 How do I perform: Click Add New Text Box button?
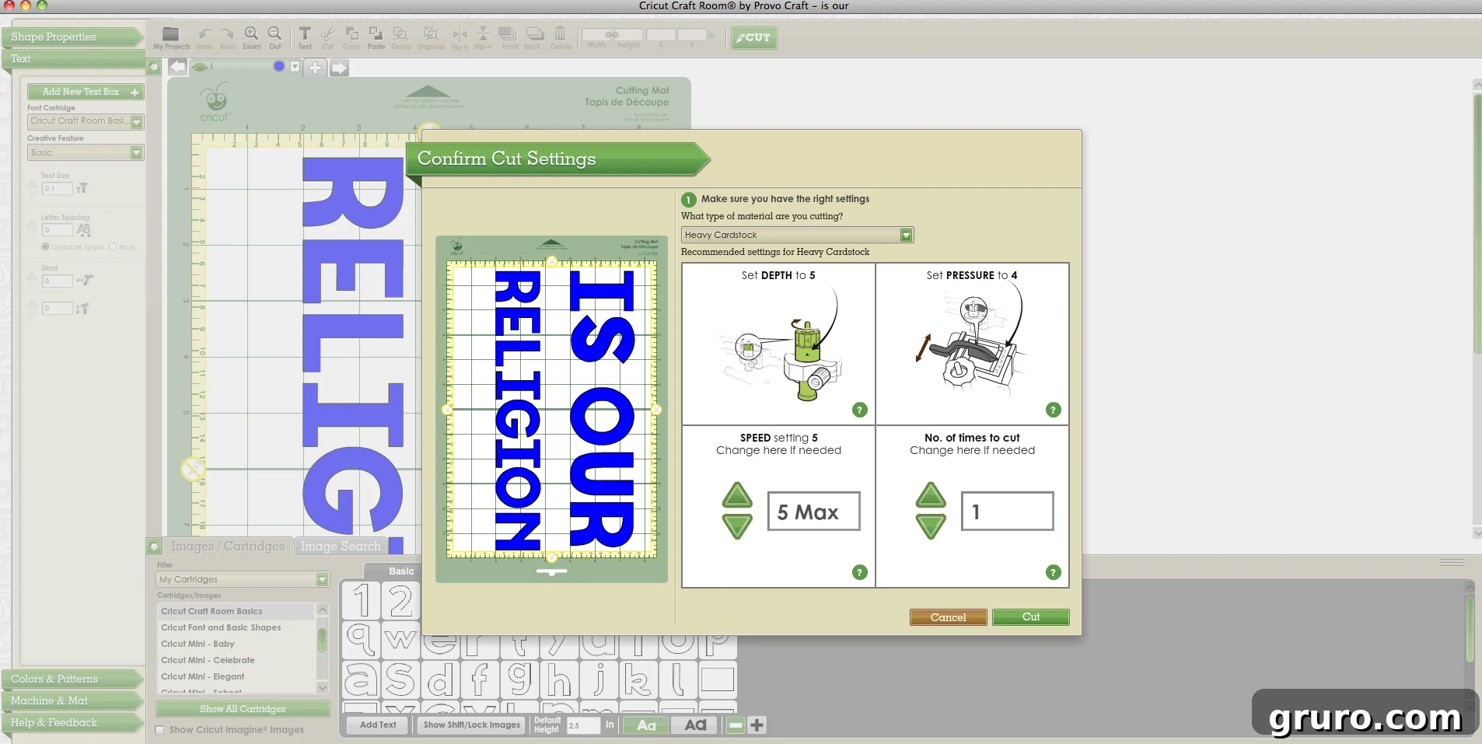click(86, 92)
